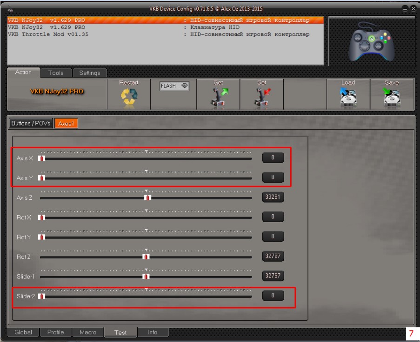This screenshot has height=342, width=420.
Task: Click the gamepad controller image
Action: tap(372, 41)
